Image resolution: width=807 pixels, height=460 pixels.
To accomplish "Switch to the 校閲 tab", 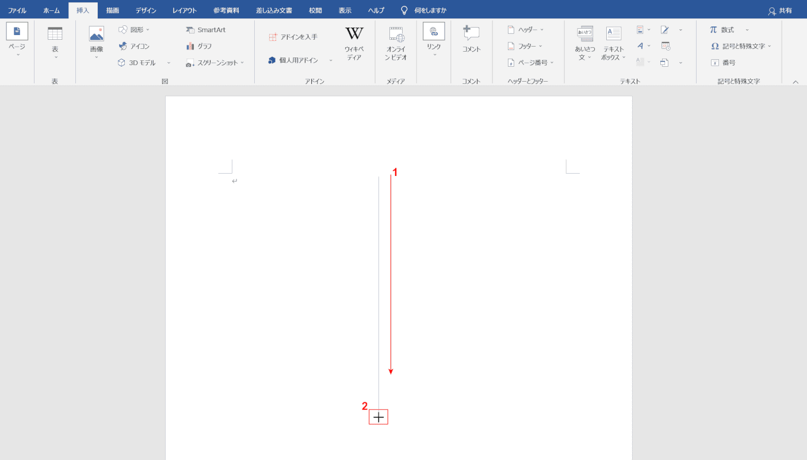I will (x=315, y=10).
